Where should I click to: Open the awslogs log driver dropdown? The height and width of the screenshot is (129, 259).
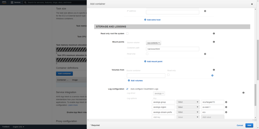click(159, 94)
